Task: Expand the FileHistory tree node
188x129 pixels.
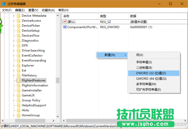Action: (13, 76)
